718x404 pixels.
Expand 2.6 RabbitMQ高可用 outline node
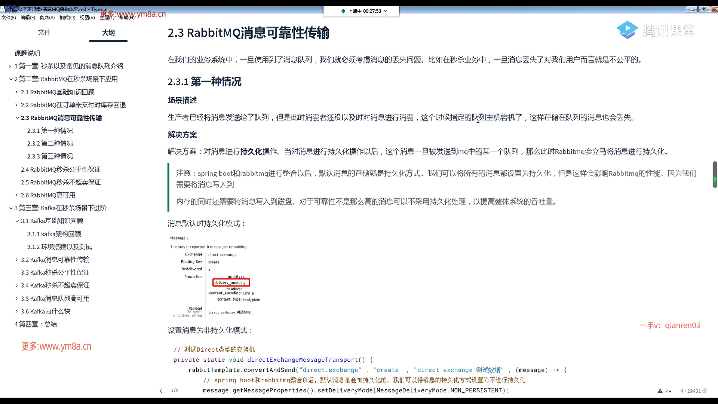(16, 195)
